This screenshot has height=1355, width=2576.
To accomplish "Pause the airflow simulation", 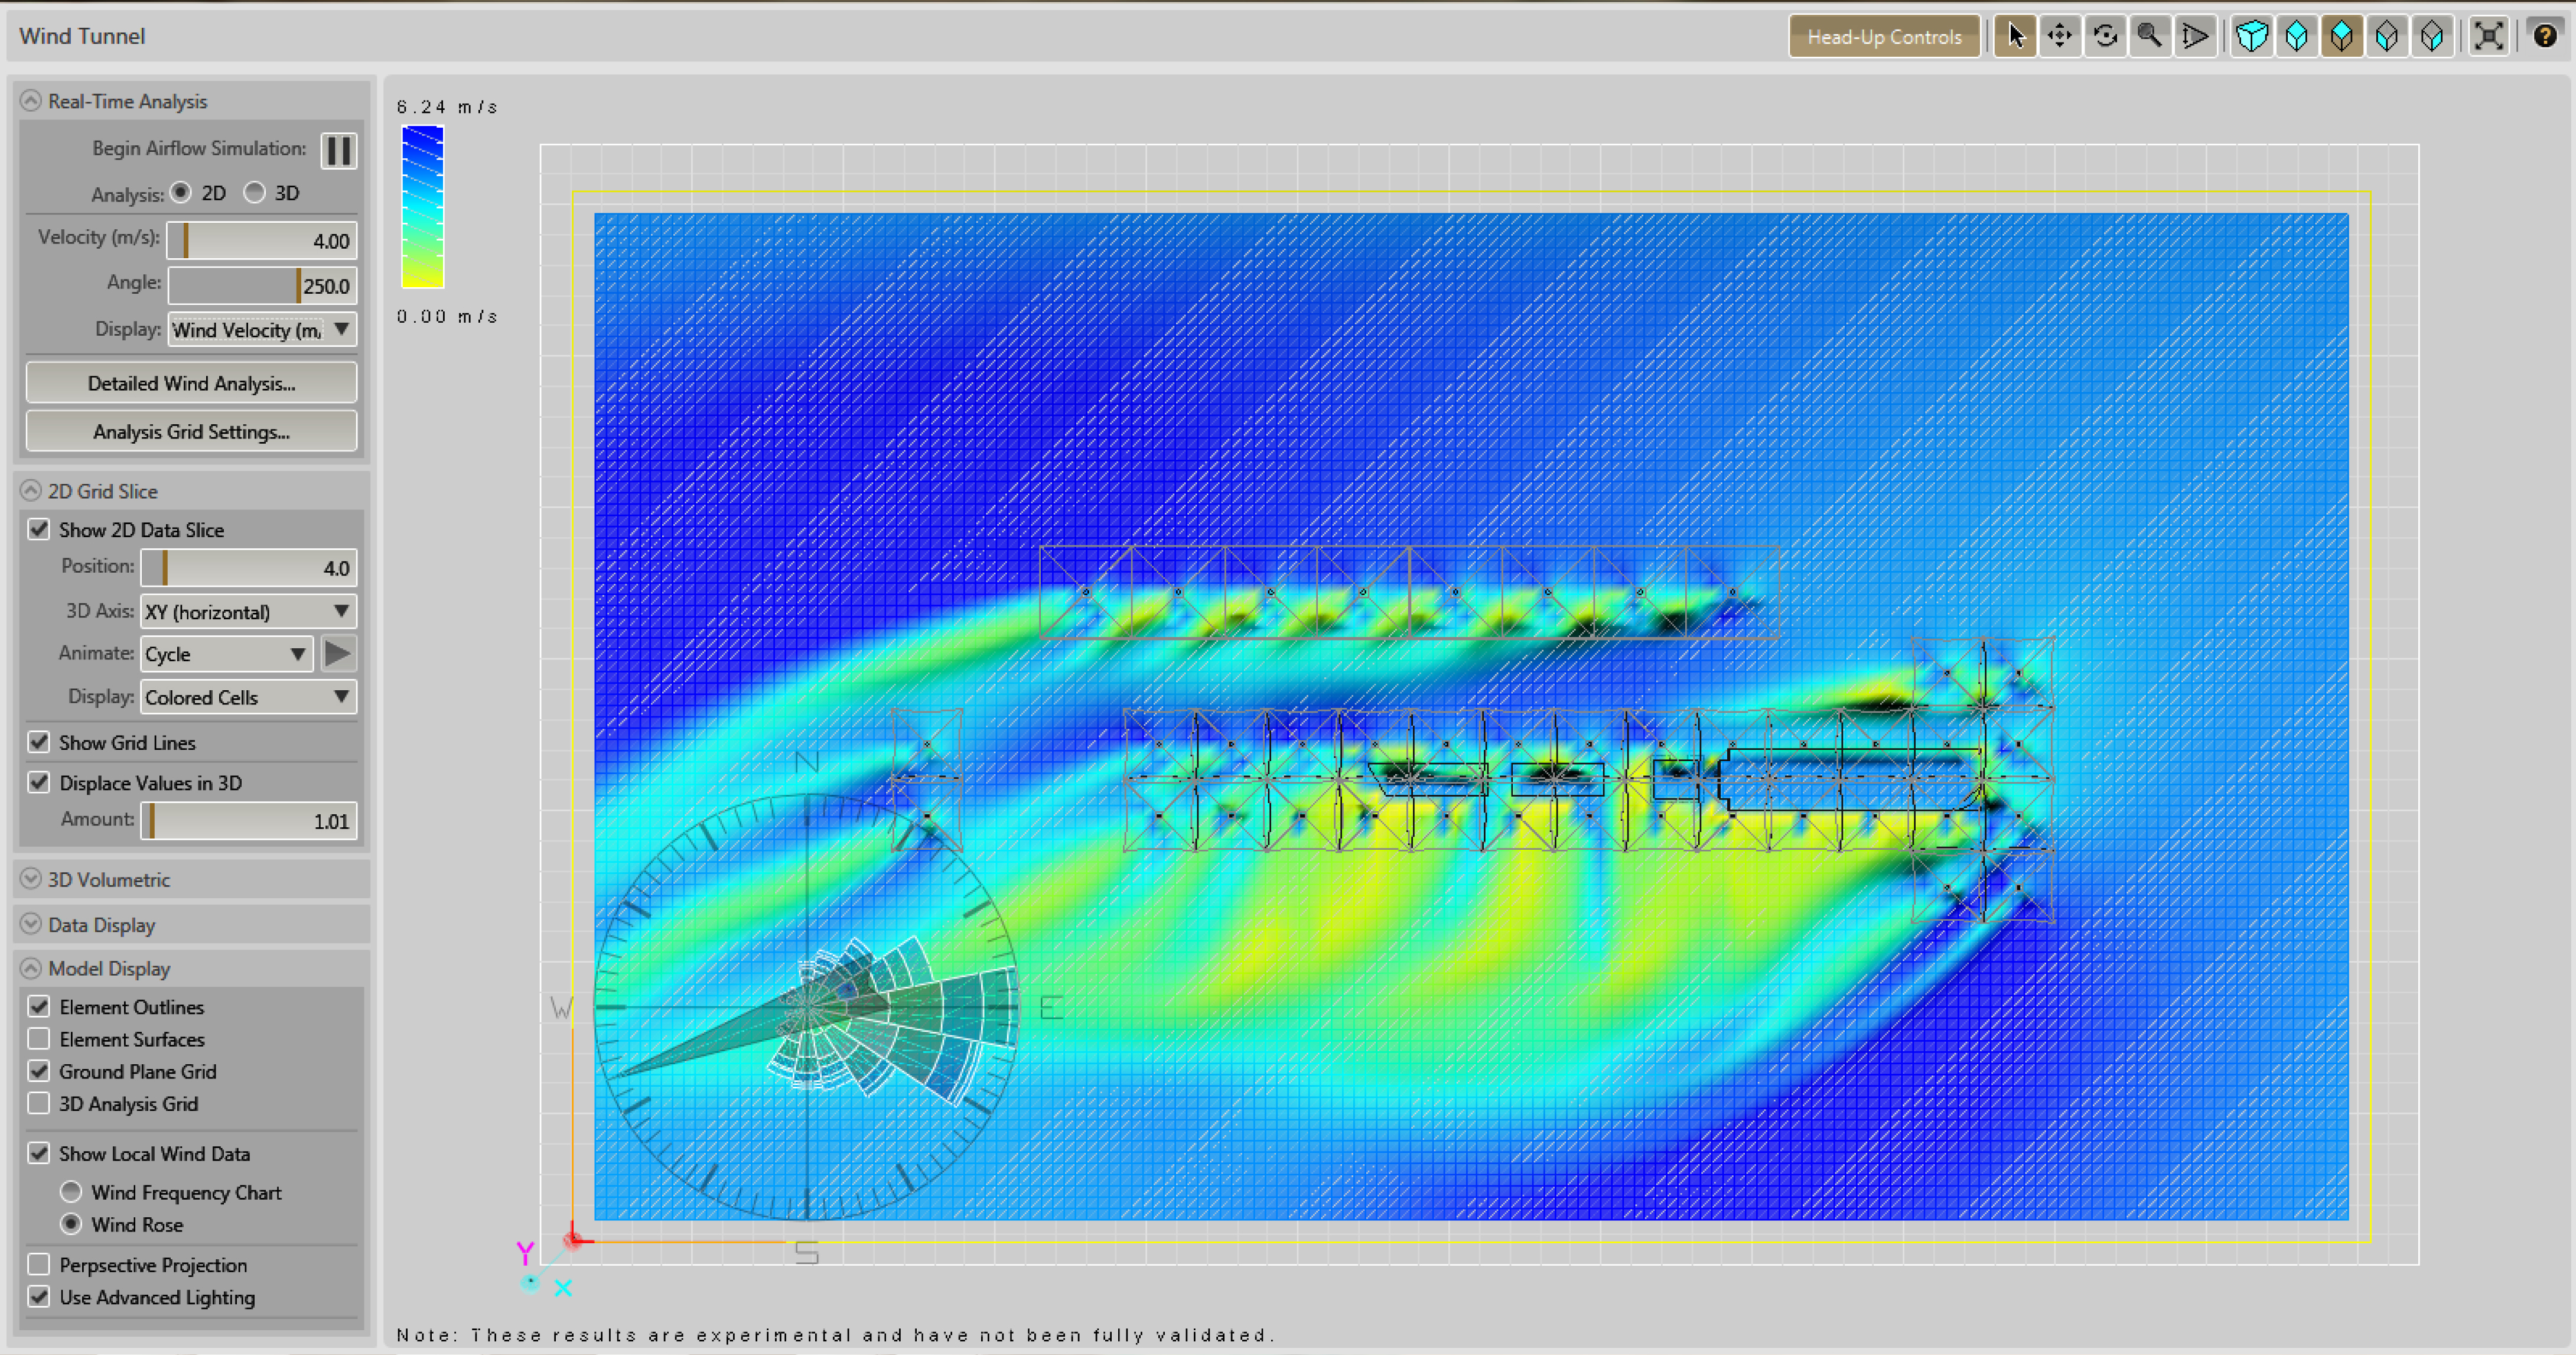I will coord(338,150).
